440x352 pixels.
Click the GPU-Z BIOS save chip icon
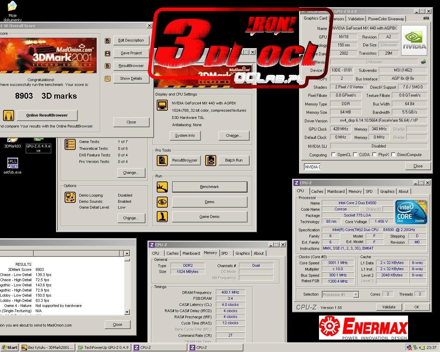423,62
